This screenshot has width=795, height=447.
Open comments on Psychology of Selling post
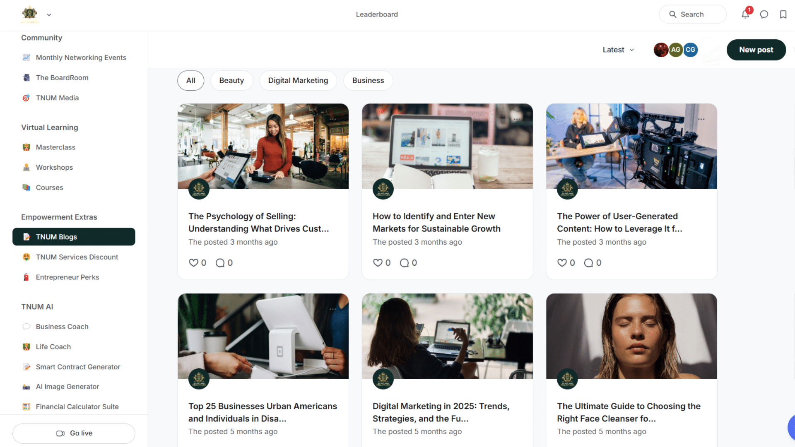pos(220,263)
